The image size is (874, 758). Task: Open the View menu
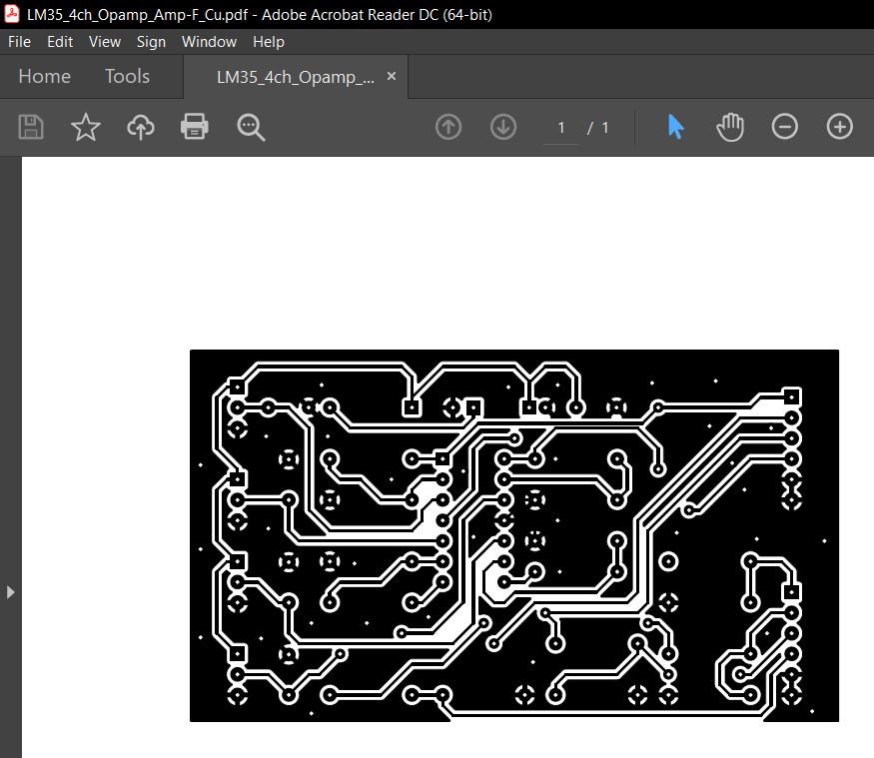(104, 42)
